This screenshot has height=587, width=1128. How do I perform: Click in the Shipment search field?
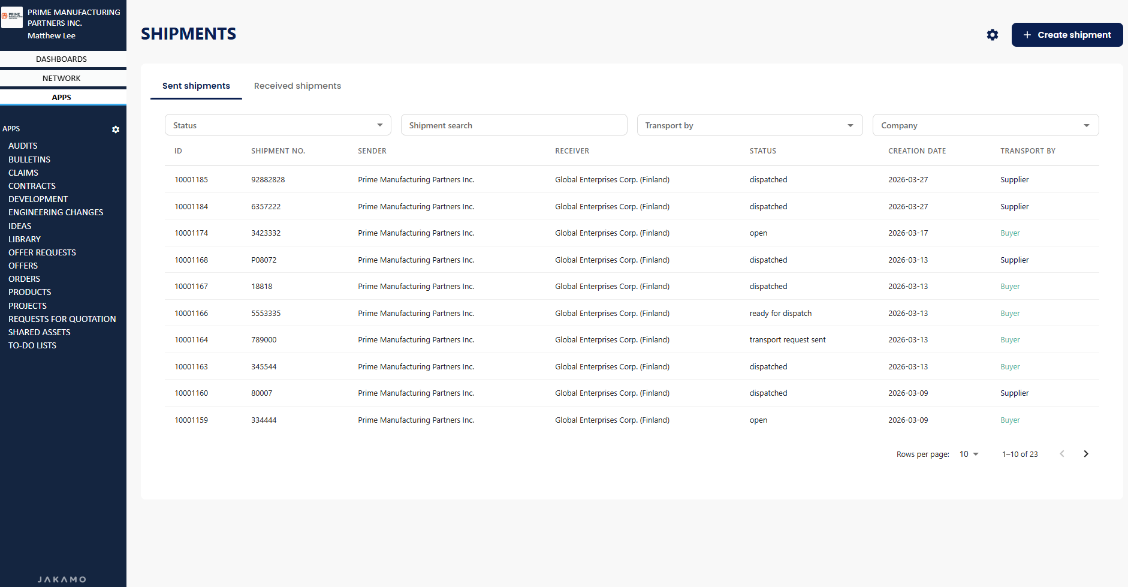[514, 125]
